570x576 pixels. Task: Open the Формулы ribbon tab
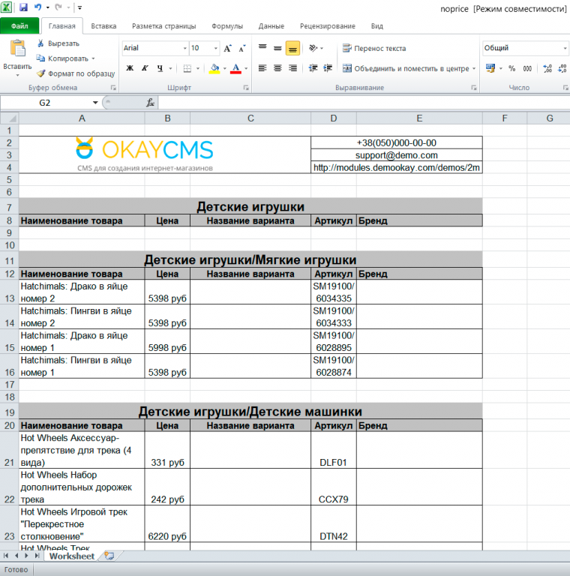(226, 25)
